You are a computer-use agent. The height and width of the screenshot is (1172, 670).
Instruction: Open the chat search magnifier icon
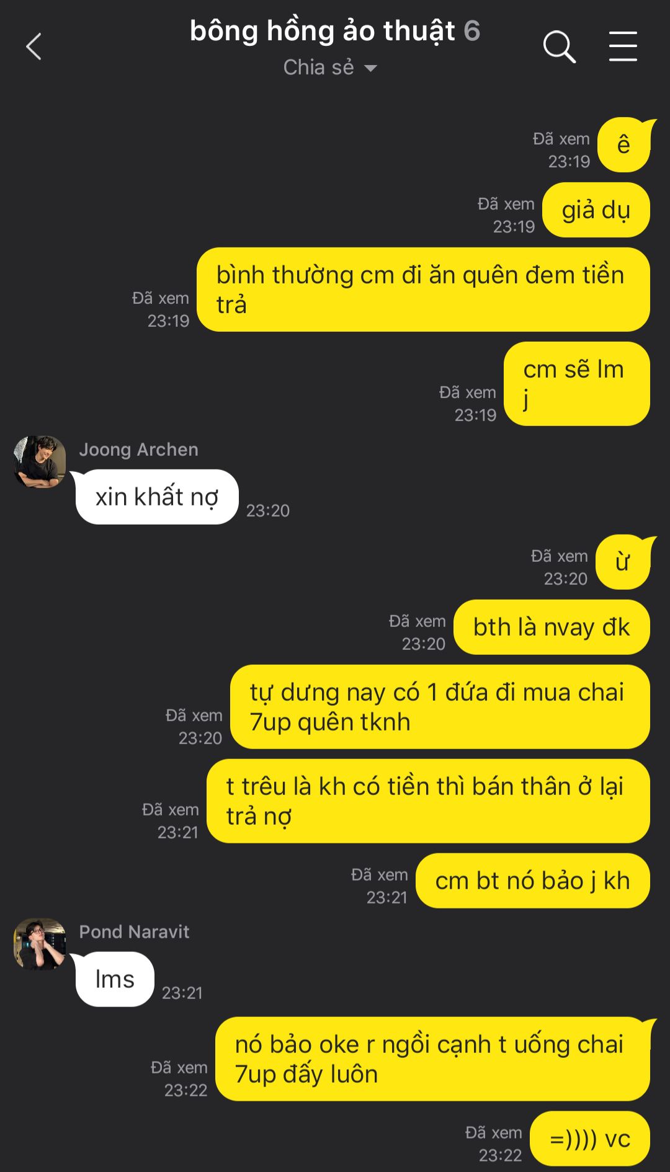[x=560, y=47]
